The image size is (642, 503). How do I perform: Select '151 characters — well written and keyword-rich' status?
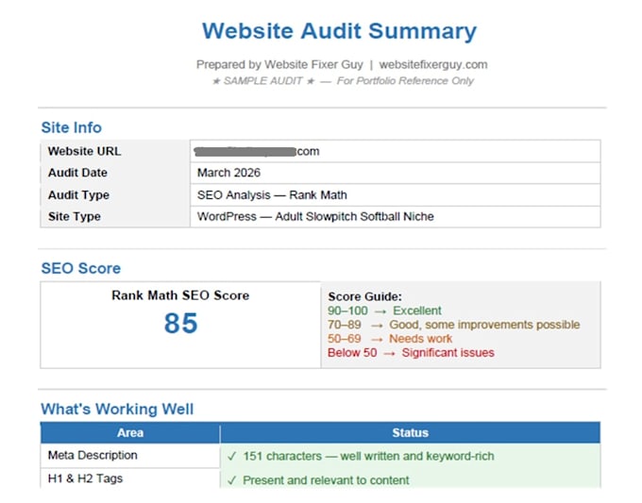coord(368,457)
